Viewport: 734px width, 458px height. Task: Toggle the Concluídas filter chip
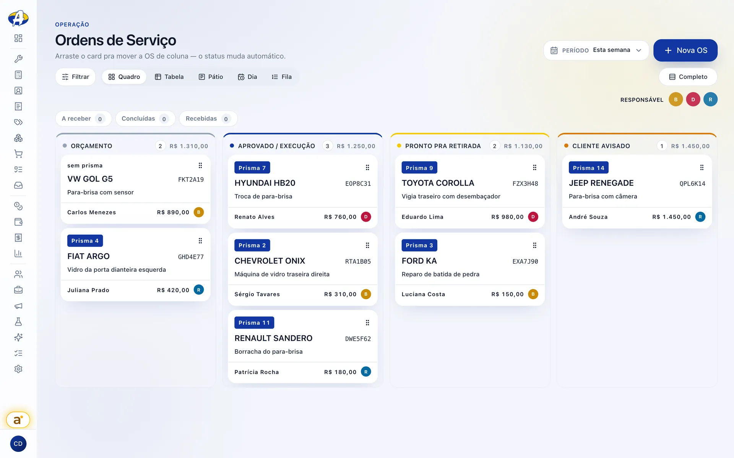145,119
